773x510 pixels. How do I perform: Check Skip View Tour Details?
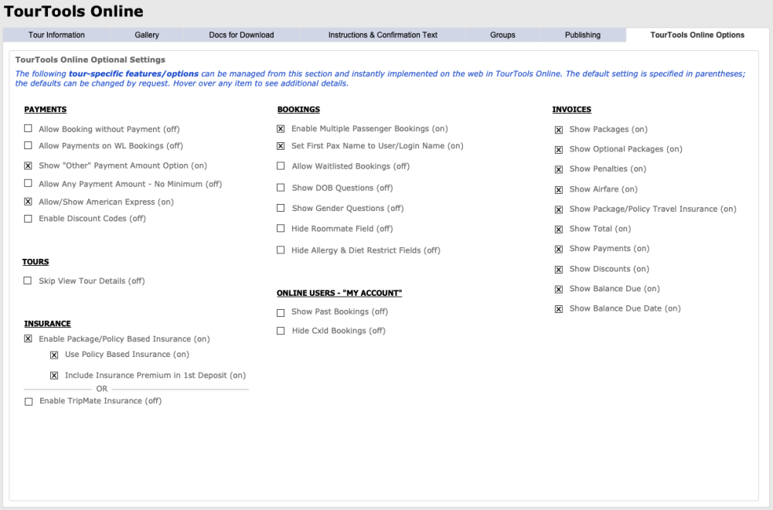(29, 281)
